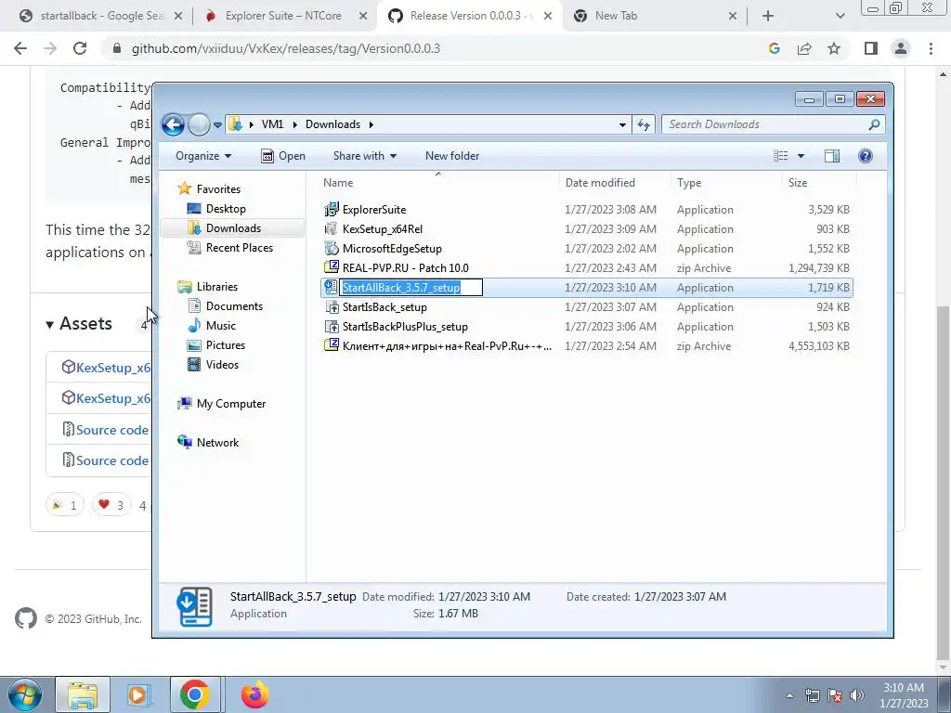The width and height of the screenshot is (951, 713).
Task: Switch to Explorer Suite – NTCore tab
Action: point(283,16)
